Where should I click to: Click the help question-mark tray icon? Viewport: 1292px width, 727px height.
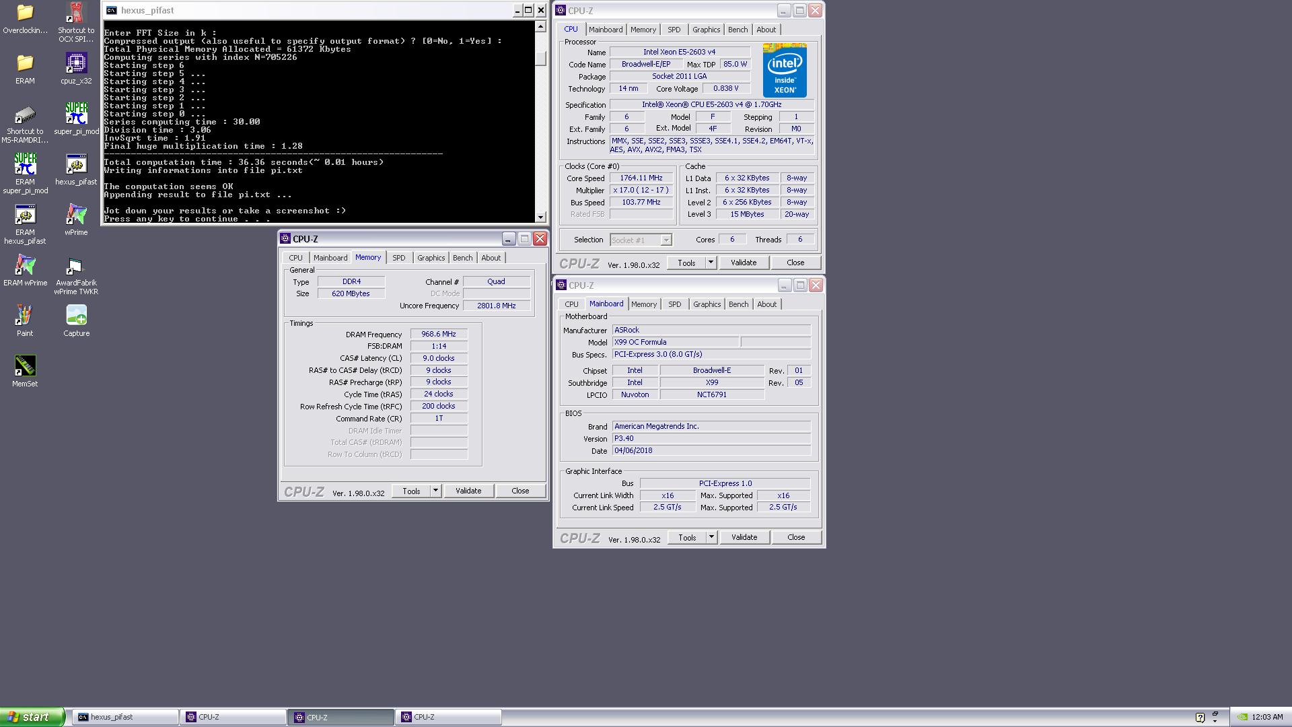pos(1200,718)
